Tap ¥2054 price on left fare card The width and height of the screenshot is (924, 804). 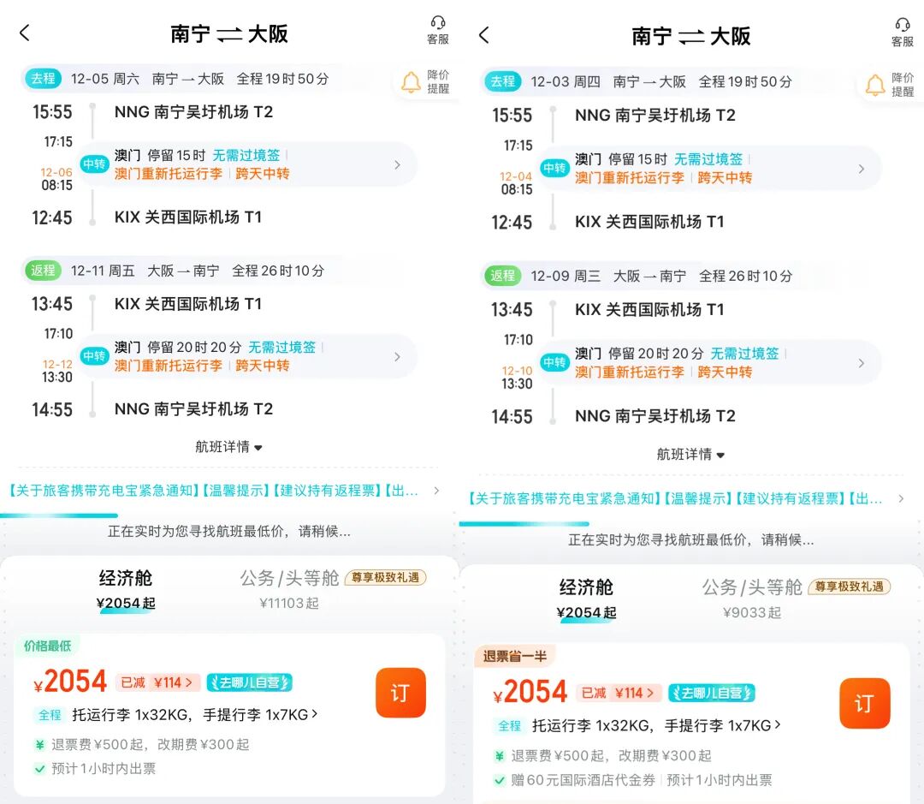(70, 682)
